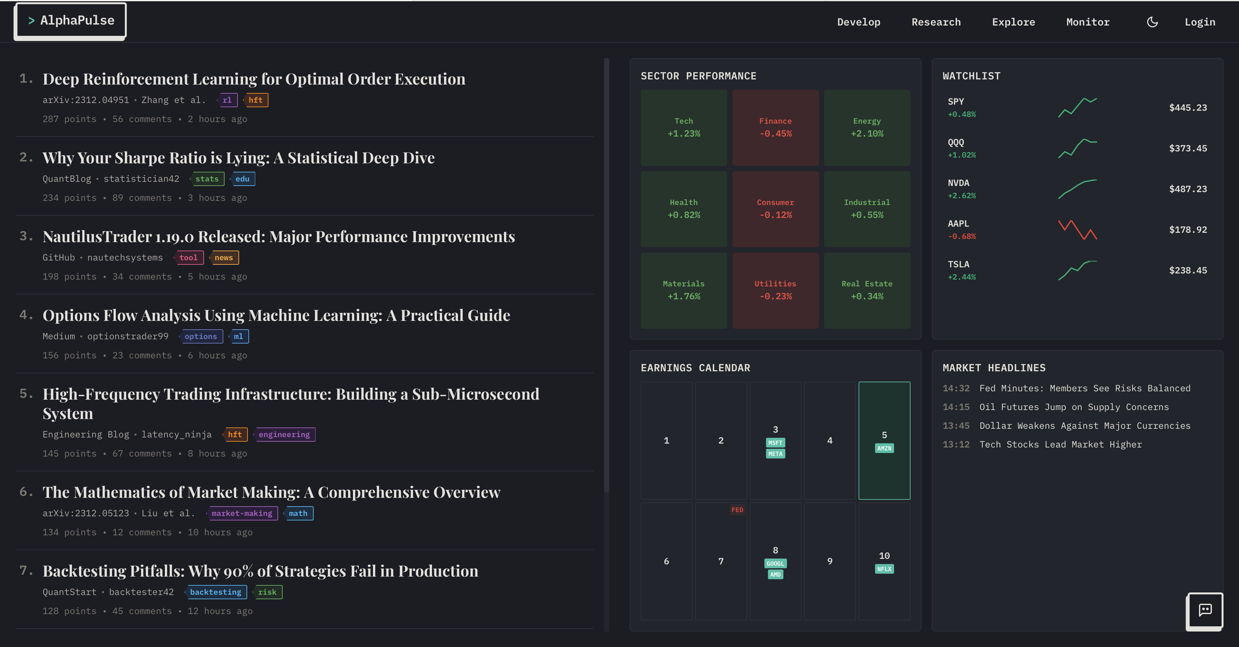The image size is (1239, 647).
Task: Open the Deep Reinforcement Learning article
Action: point(254,78)
